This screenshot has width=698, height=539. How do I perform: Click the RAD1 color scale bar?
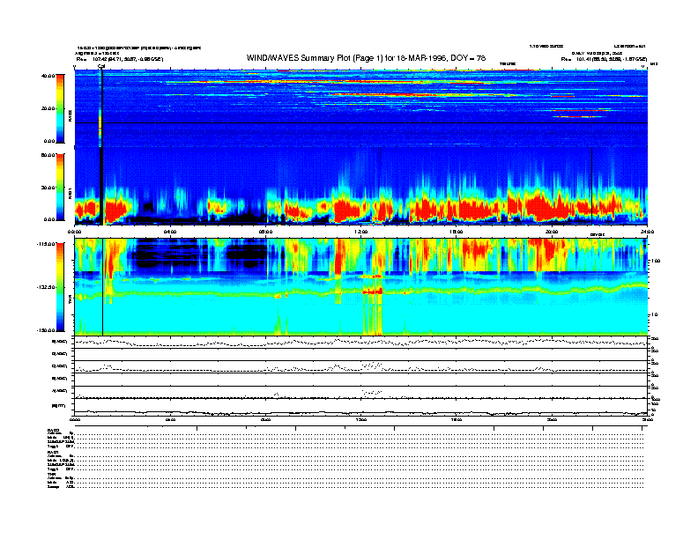point(60,188)
